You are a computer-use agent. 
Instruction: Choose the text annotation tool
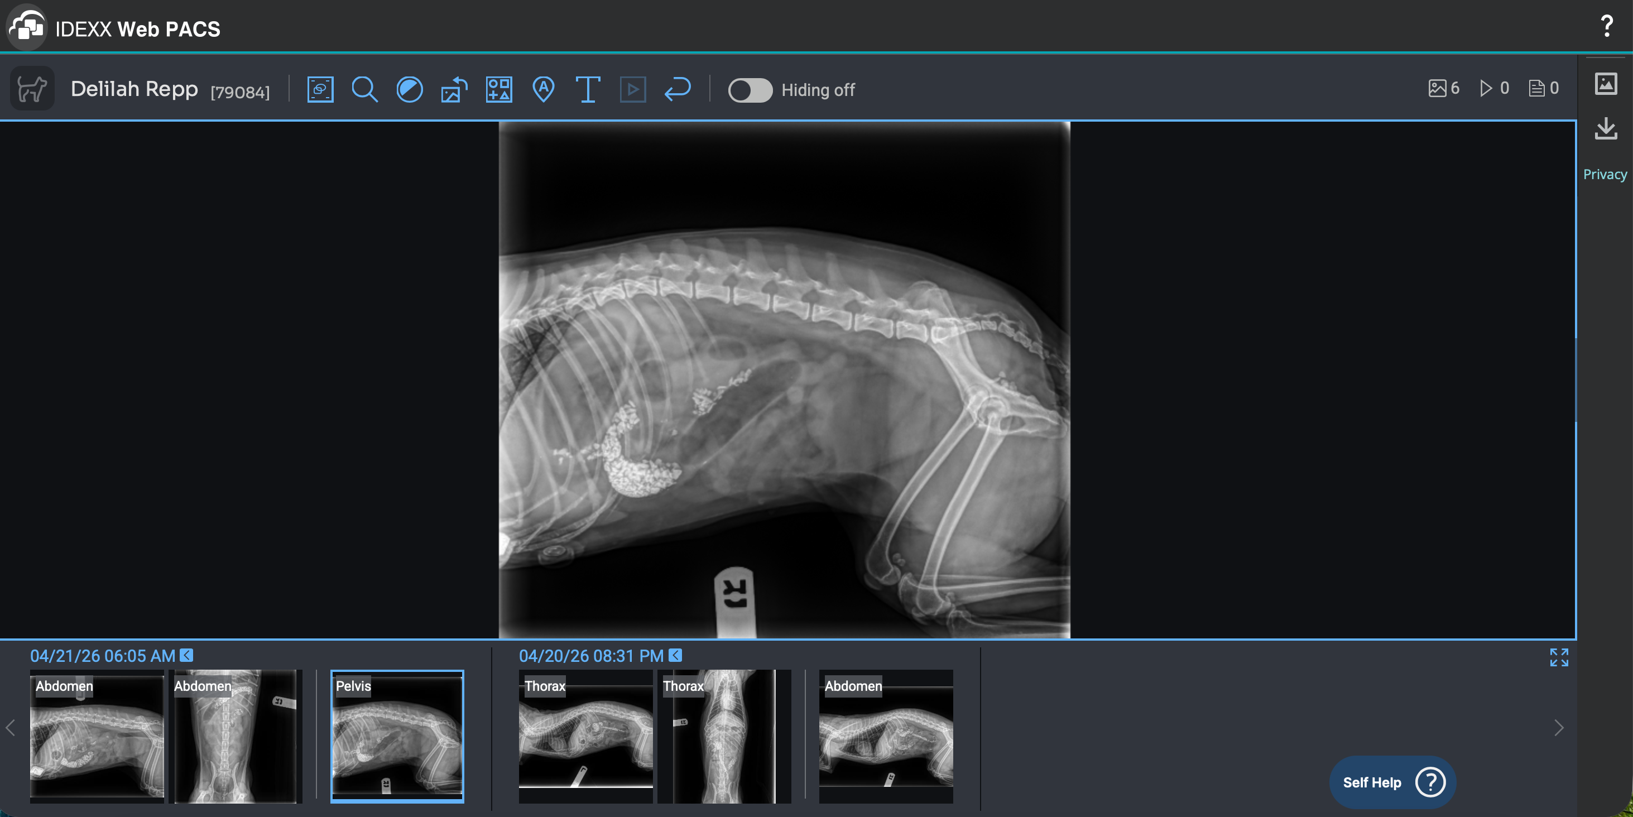click(588, 89)
